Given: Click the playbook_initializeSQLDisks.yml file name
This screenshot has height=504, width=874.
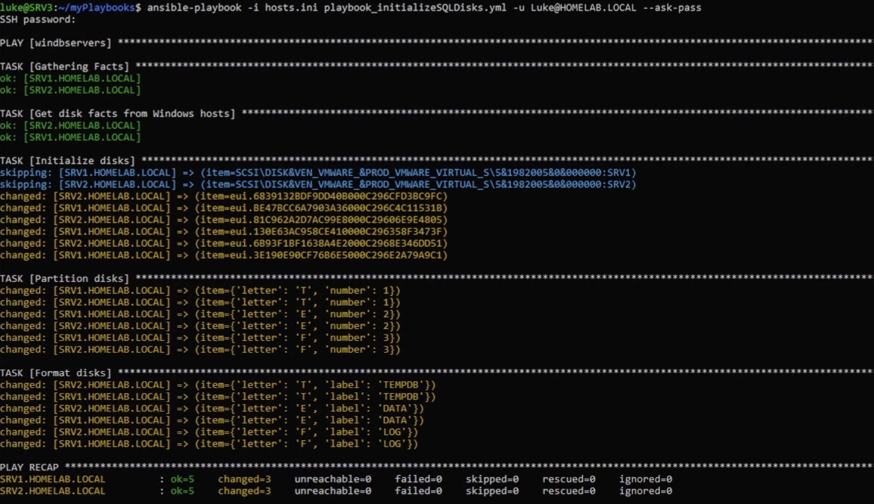Looking at the screenshot, I should pos(415,8).
